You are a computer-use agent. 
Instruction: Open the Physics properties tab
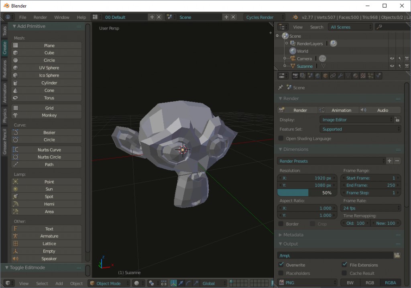click(x=378, y=76)
